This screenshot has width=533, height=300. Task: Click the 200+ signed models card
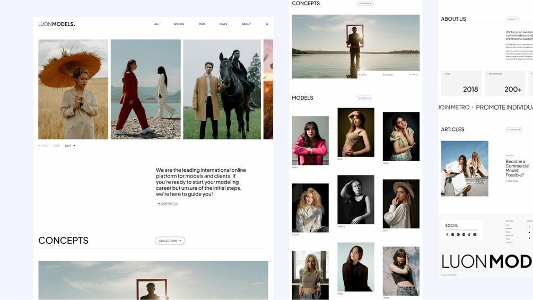[x=505, y=83]
